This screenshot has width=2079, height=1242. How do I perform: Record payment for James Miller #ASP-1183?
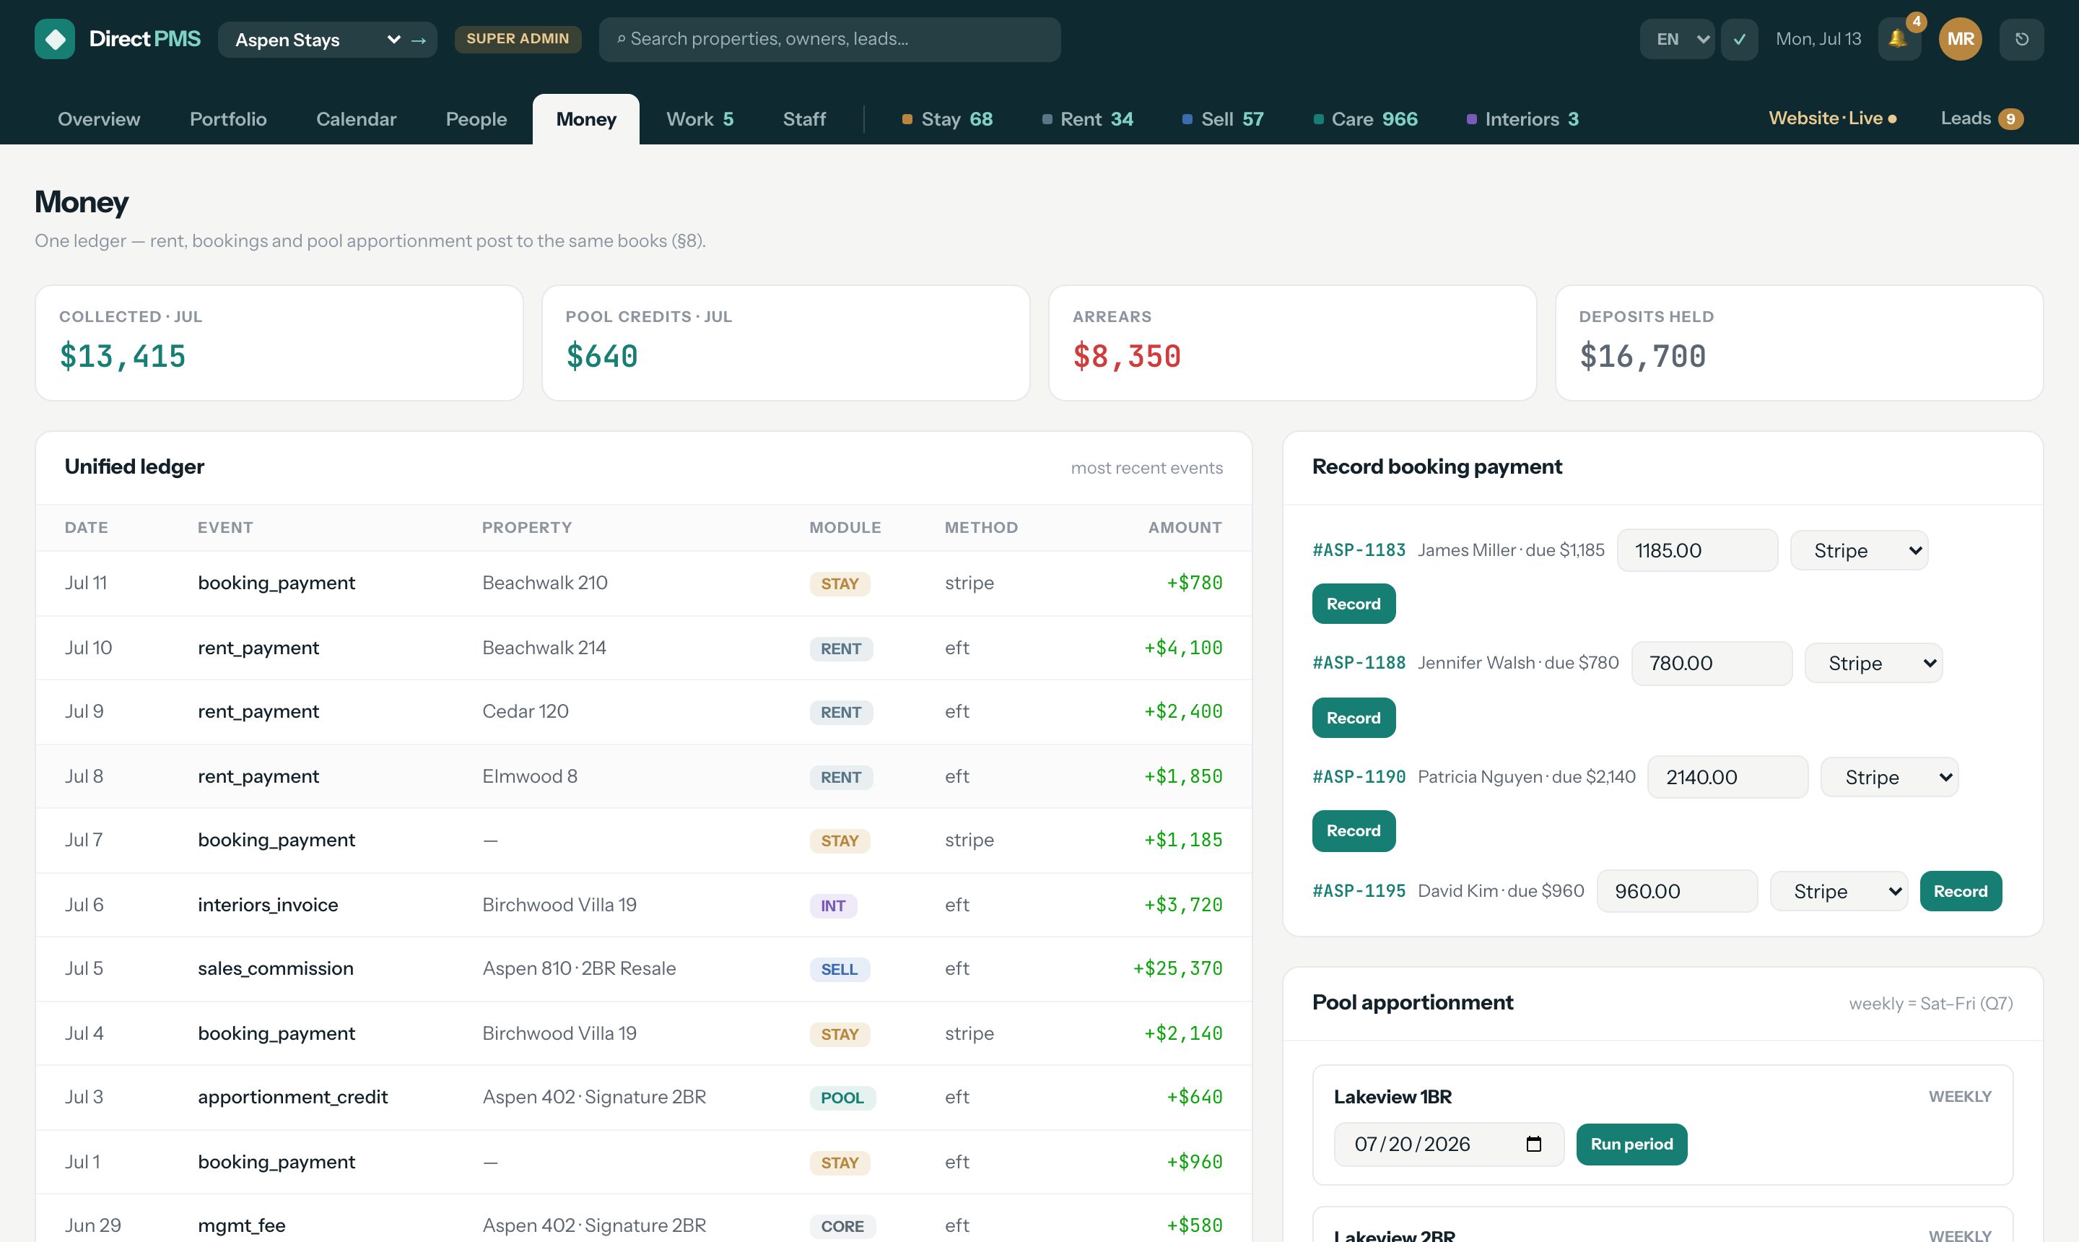tap(1353, 604)
